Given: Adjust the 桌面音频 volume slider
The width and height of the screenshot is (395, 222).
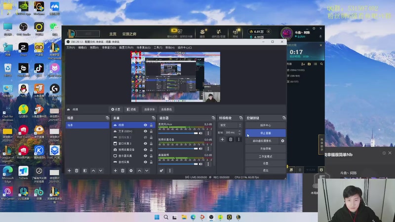Looking at the screenshot, I should click(178, 164).
